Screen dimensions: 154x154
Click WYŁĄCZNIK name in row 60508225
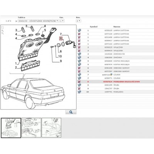point(118,47)
